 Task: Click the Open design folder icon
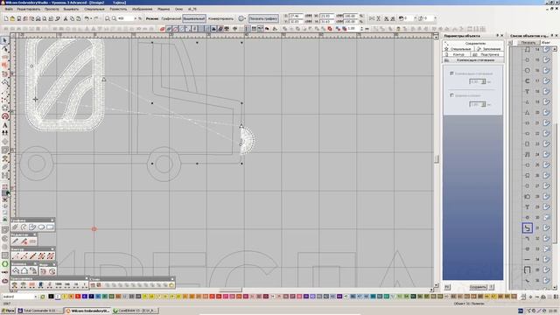[12, 18]
